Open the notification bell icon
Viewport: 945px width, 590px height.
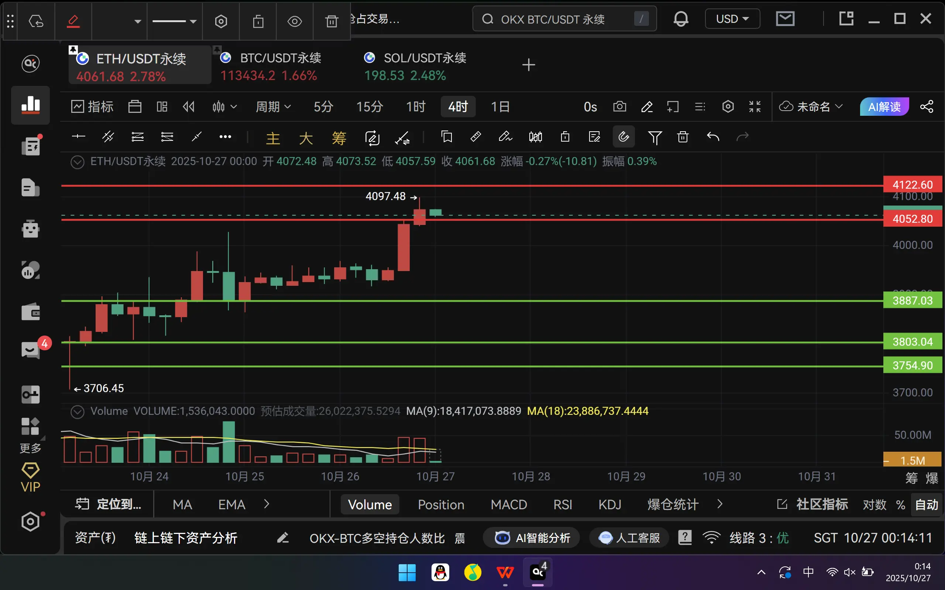point(681,19)
